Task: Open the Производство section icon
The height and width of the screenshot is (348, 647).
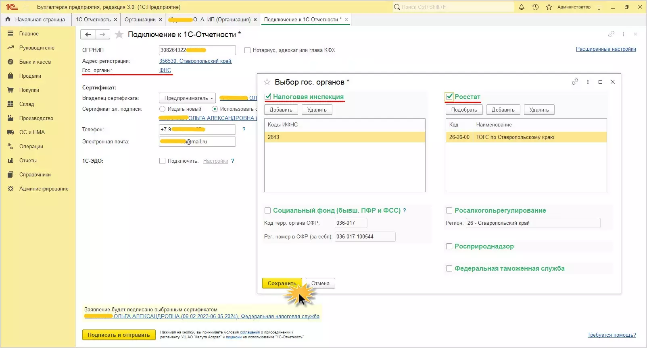Action: click(10, 118)
